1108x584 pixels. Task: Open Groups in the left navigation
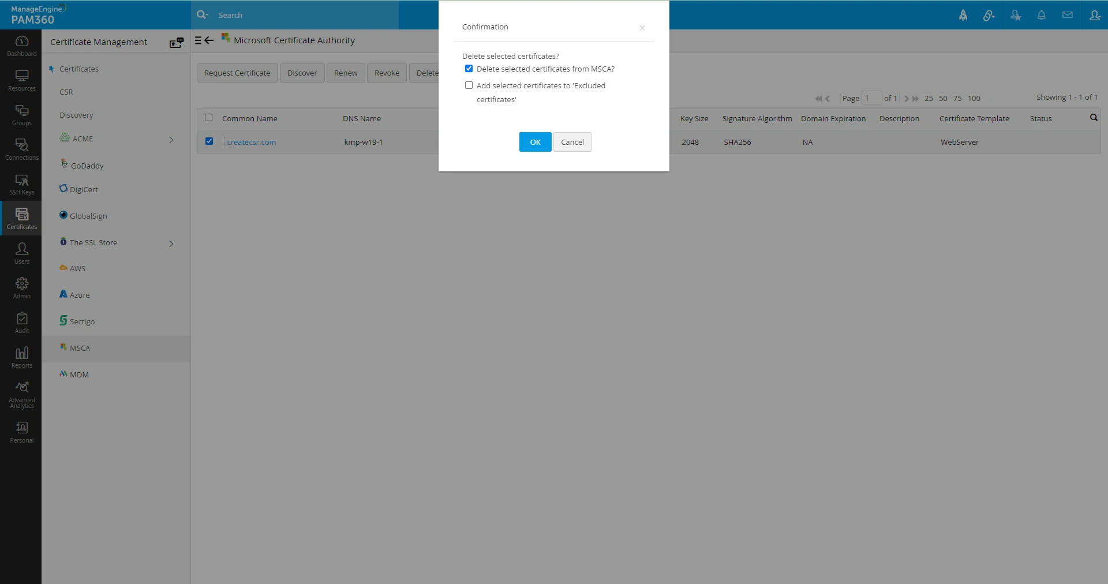click(21, 115)
